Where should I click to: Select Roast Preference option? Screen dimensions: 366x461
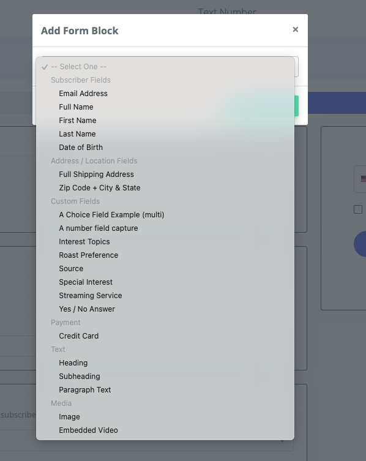click(165, 255)
